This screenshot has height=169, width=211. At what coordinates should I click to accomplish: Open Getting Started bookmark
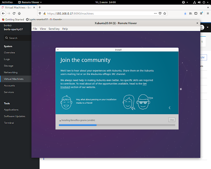tap(13, 19)
